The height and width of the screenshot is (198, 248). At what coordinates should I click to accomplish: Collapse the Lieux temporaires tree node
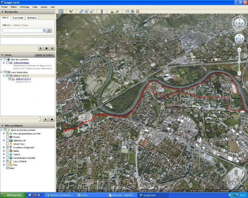[x=2, y=72]
